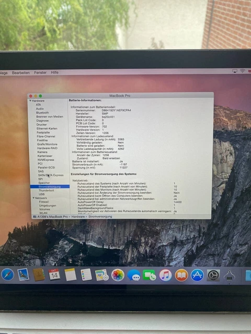Select Kartenleser in the sidebar
The height and width of the screenshot is (334, 251).
pyautogui.click(x=45, y=156)
